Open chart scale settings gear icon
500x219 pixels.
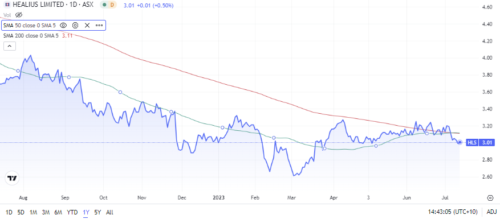[x=490, y=198]
